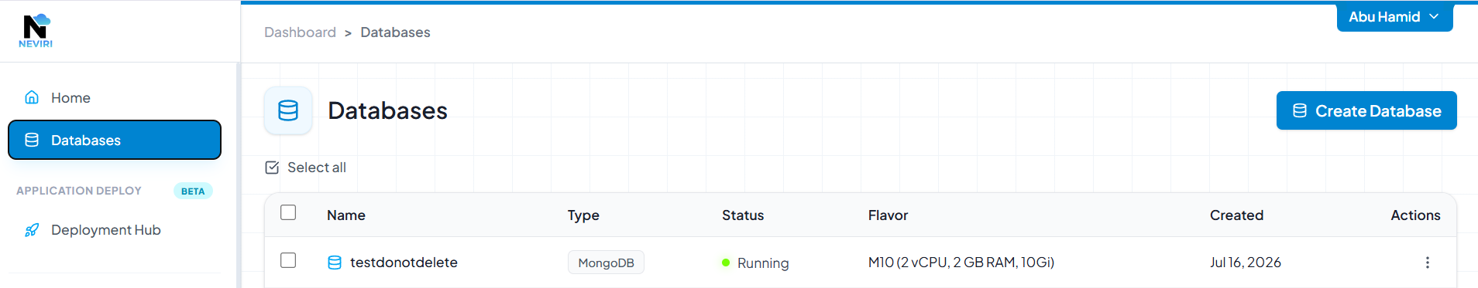Open the Home sidebar item
1478x288 pixels.
click(115, 98)
